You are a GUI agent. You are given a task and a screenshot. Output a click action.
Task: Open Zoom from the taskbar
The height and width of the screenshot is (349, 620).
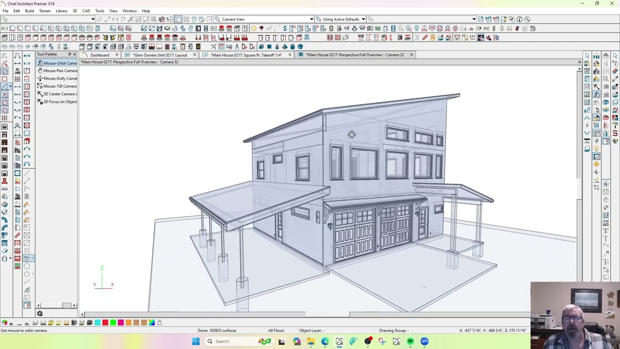tap(425, 341)
